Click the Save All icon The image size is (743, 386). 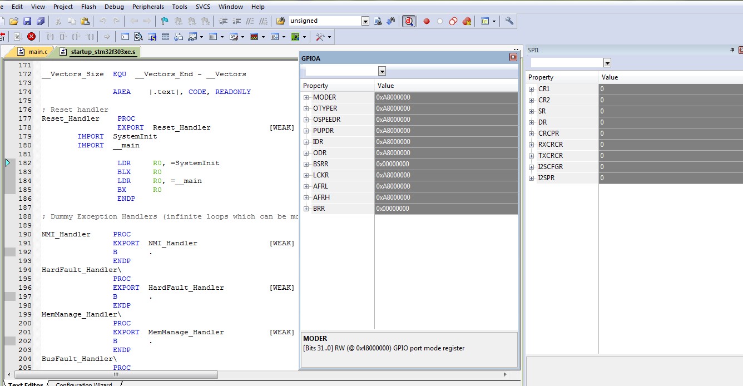pos(40,21)
